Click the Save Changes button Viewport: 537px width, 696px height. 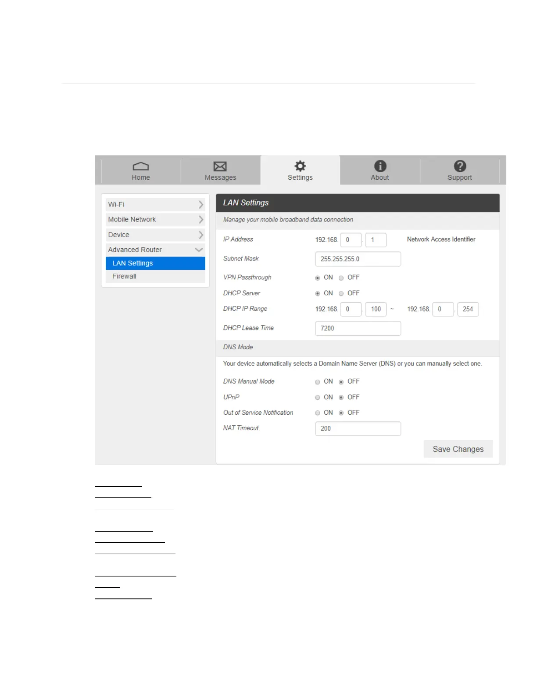(x=458, y=449)
